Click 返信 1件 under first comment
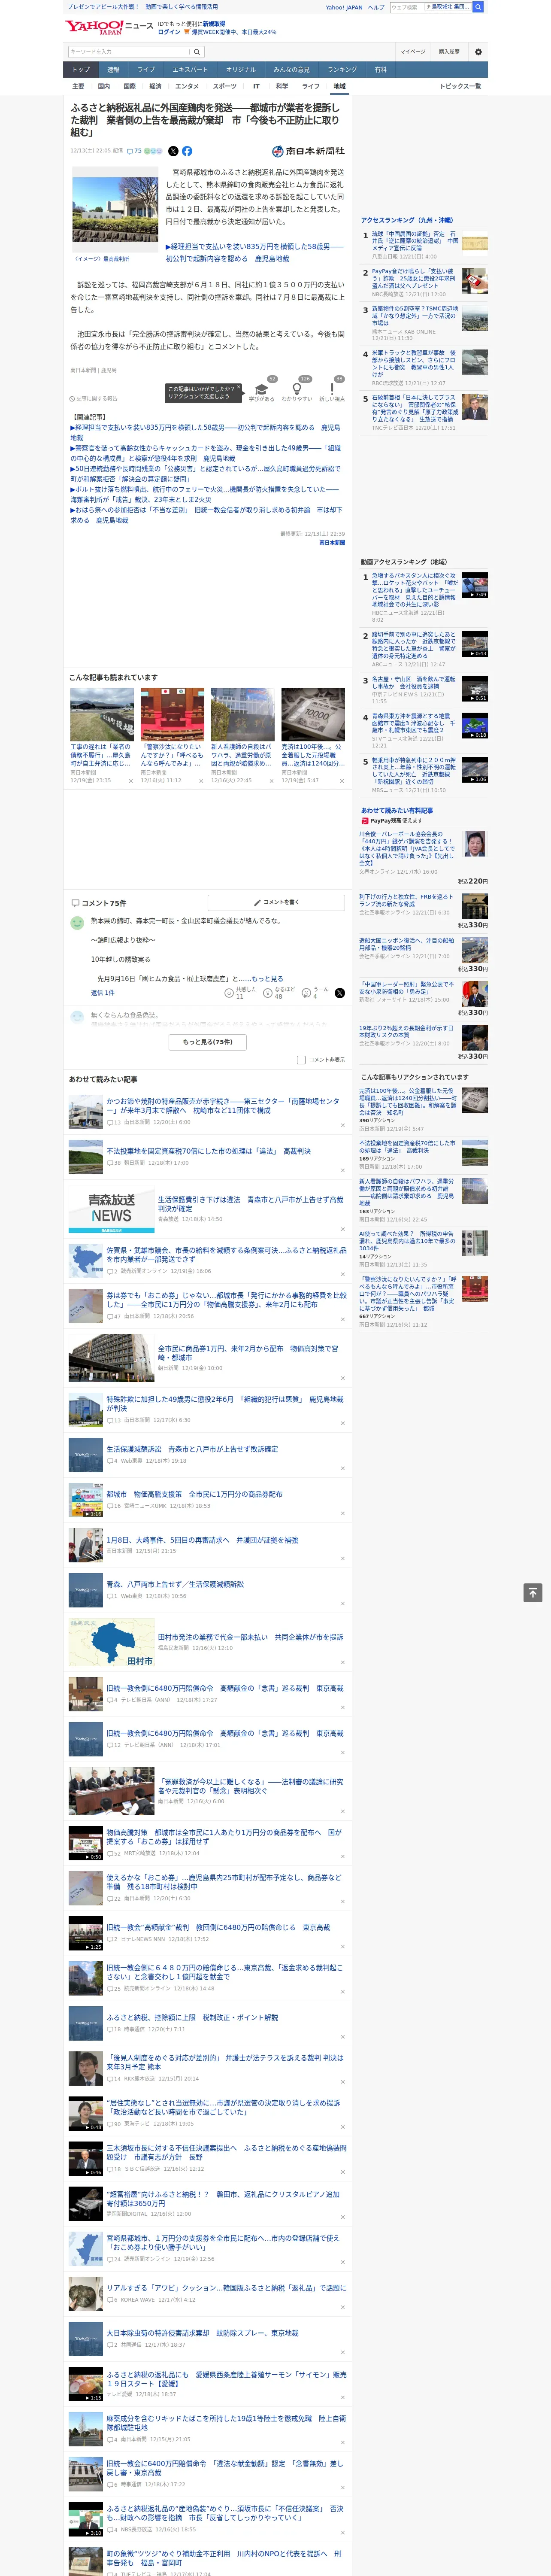 103,993
